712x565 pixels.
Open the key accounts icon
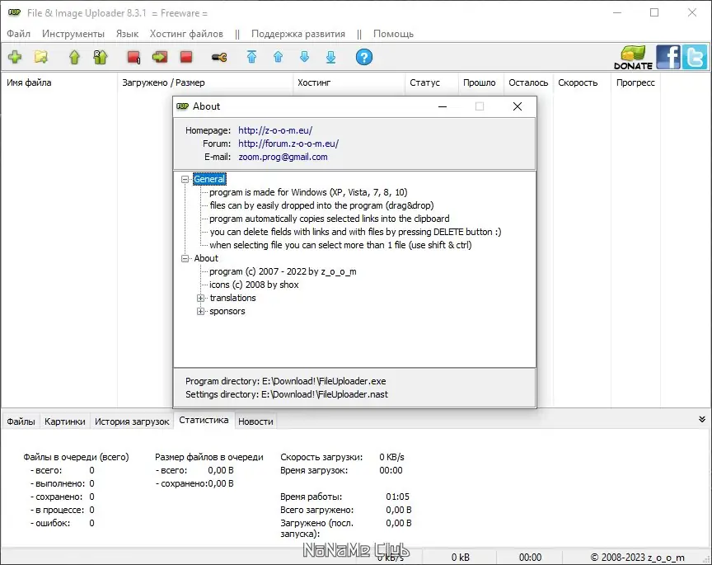219,57
